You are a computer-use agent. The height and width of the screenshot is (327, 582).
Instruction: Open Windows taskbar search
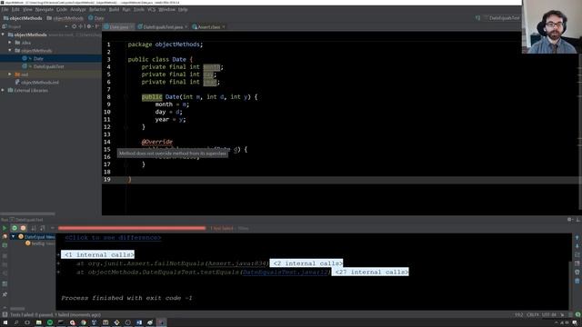point(16,322)
